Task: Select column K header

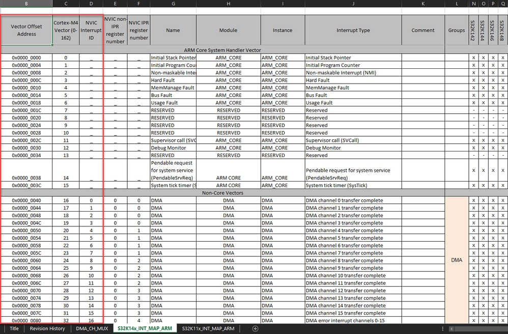Action: [x=423, y=4]
